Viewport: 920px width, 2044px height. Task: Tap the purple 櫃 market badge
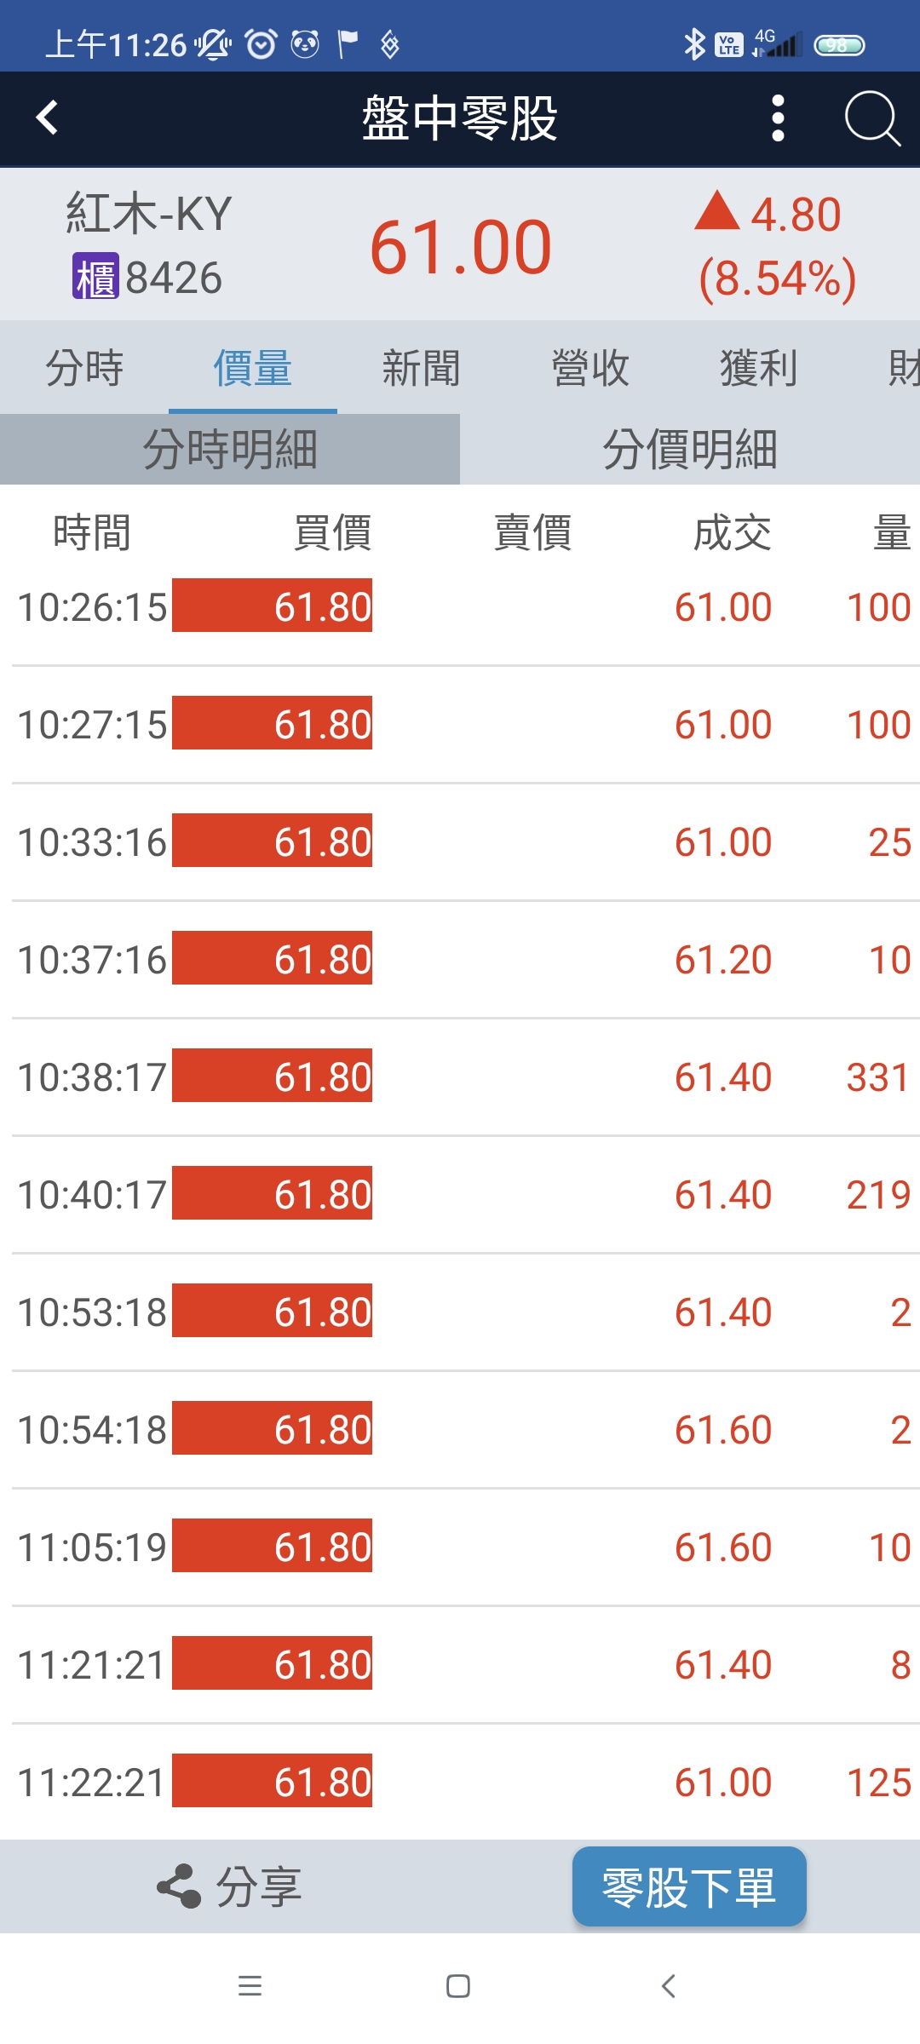tap(94, 278)
